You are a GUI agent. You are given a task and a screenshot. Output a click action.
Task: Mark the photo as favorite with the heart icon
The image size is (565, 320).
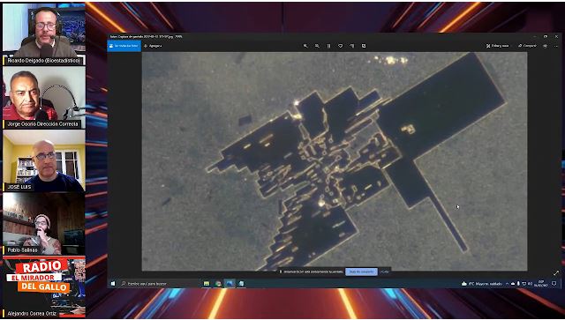click(x=340, y=46)
